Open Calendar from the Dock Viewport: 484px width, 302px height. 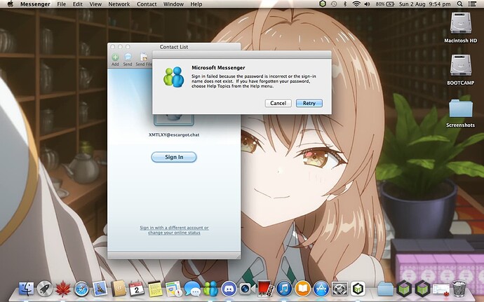pos(137,289)
